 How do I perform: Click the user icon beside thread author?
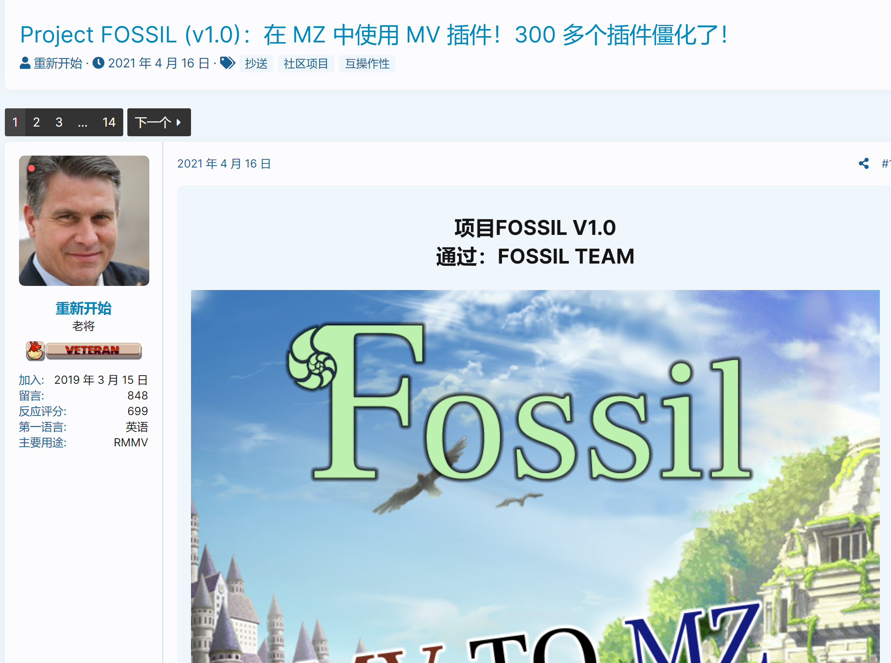(25, 63)
